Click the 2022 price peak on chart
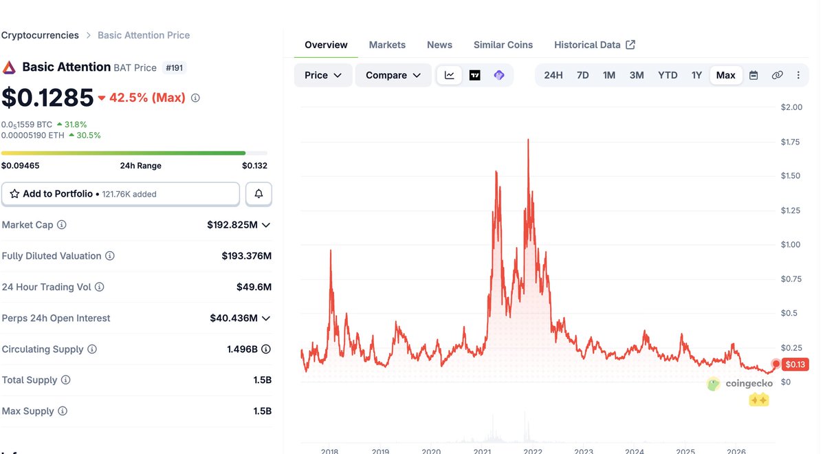This screenshot has height=454, width=825. click(x=528, y=140)
